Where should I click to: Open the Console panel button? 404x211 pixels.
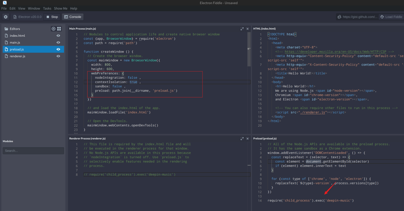click(x=73, y=17)
